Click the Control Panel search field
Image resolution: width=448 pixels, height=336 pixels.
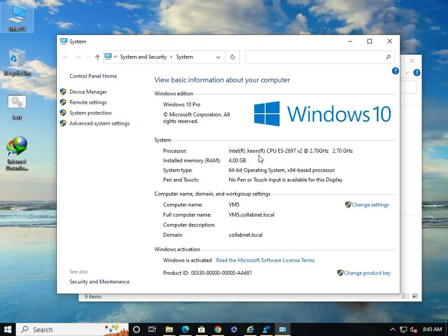[x=314, y=57]
